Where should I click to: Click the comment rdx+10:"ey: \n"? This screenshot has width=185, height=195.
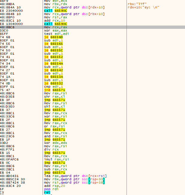(143, 8)
